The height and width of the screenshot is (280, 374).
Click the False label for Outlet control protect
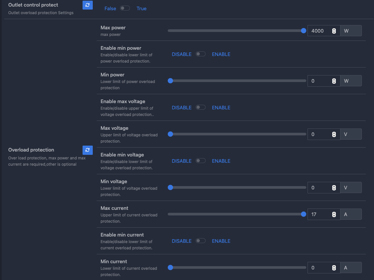[x=110, y=8]
